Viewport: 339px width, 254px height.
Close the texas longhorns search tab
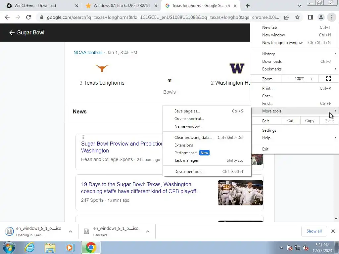coord(235,6)
